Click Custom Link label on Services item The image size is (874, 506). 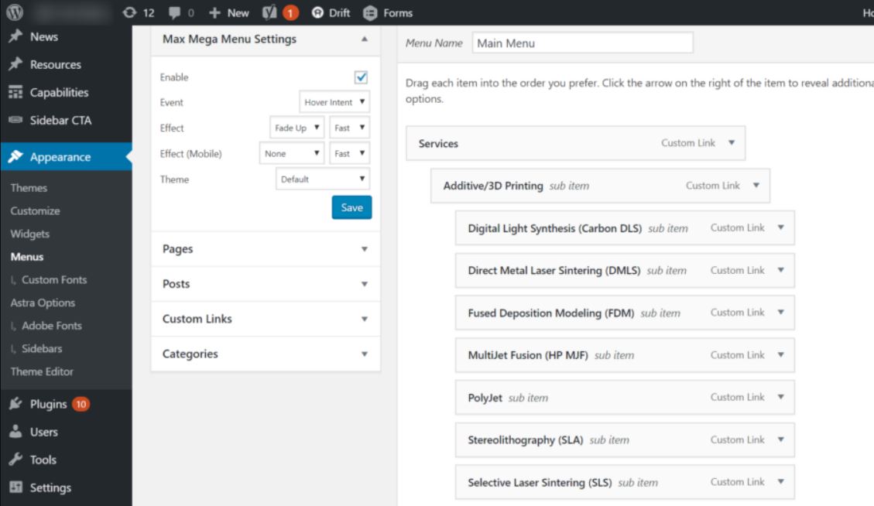coord(688,142)
